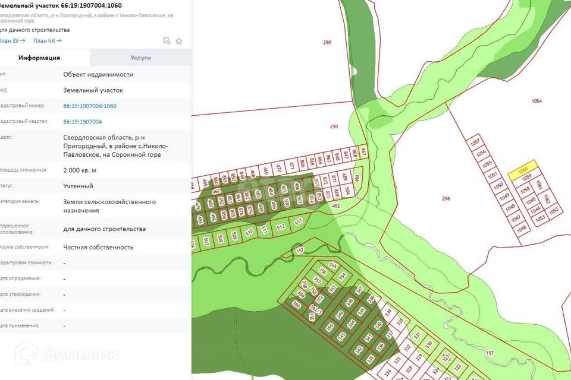Click the star favorite icon

click(x=179, y=41)
